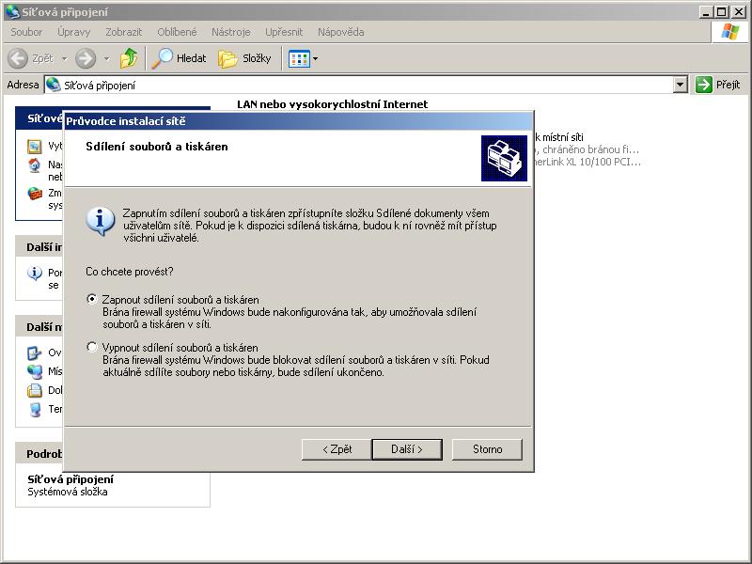This screenshot has width=752, height=564.
Task: Click the Forward navigation arrow icon
Action: (86, 58)
